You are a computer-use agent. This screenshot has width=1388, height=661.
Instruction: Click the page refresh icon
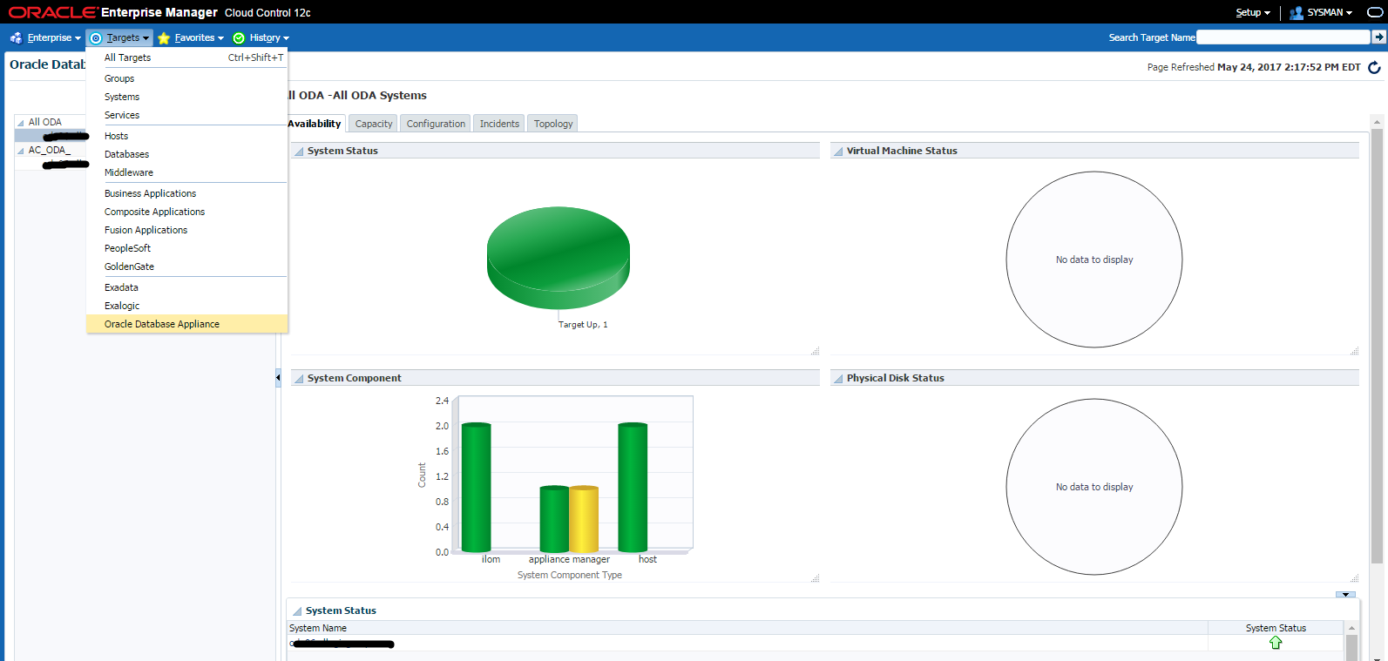pos(1374,67)
